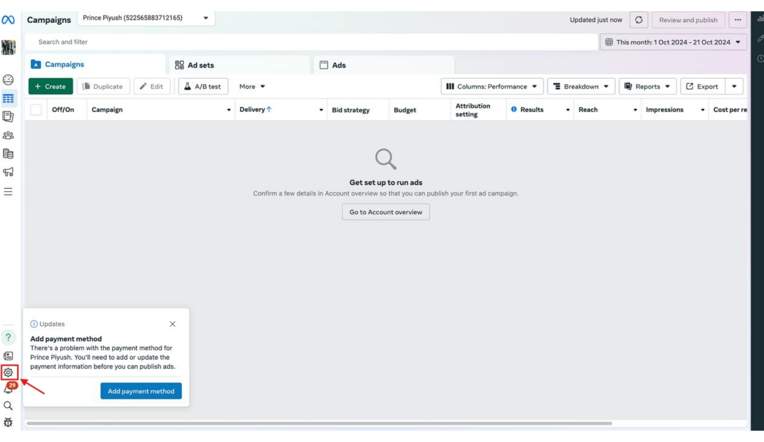Select the header row checkbox
The width and height of the screenshot is (764, 442).
[x=36, y=109]
